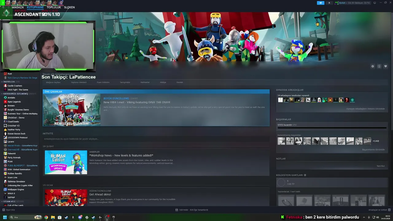
Task: Show game info icon
Action: (x=379, y=66)
